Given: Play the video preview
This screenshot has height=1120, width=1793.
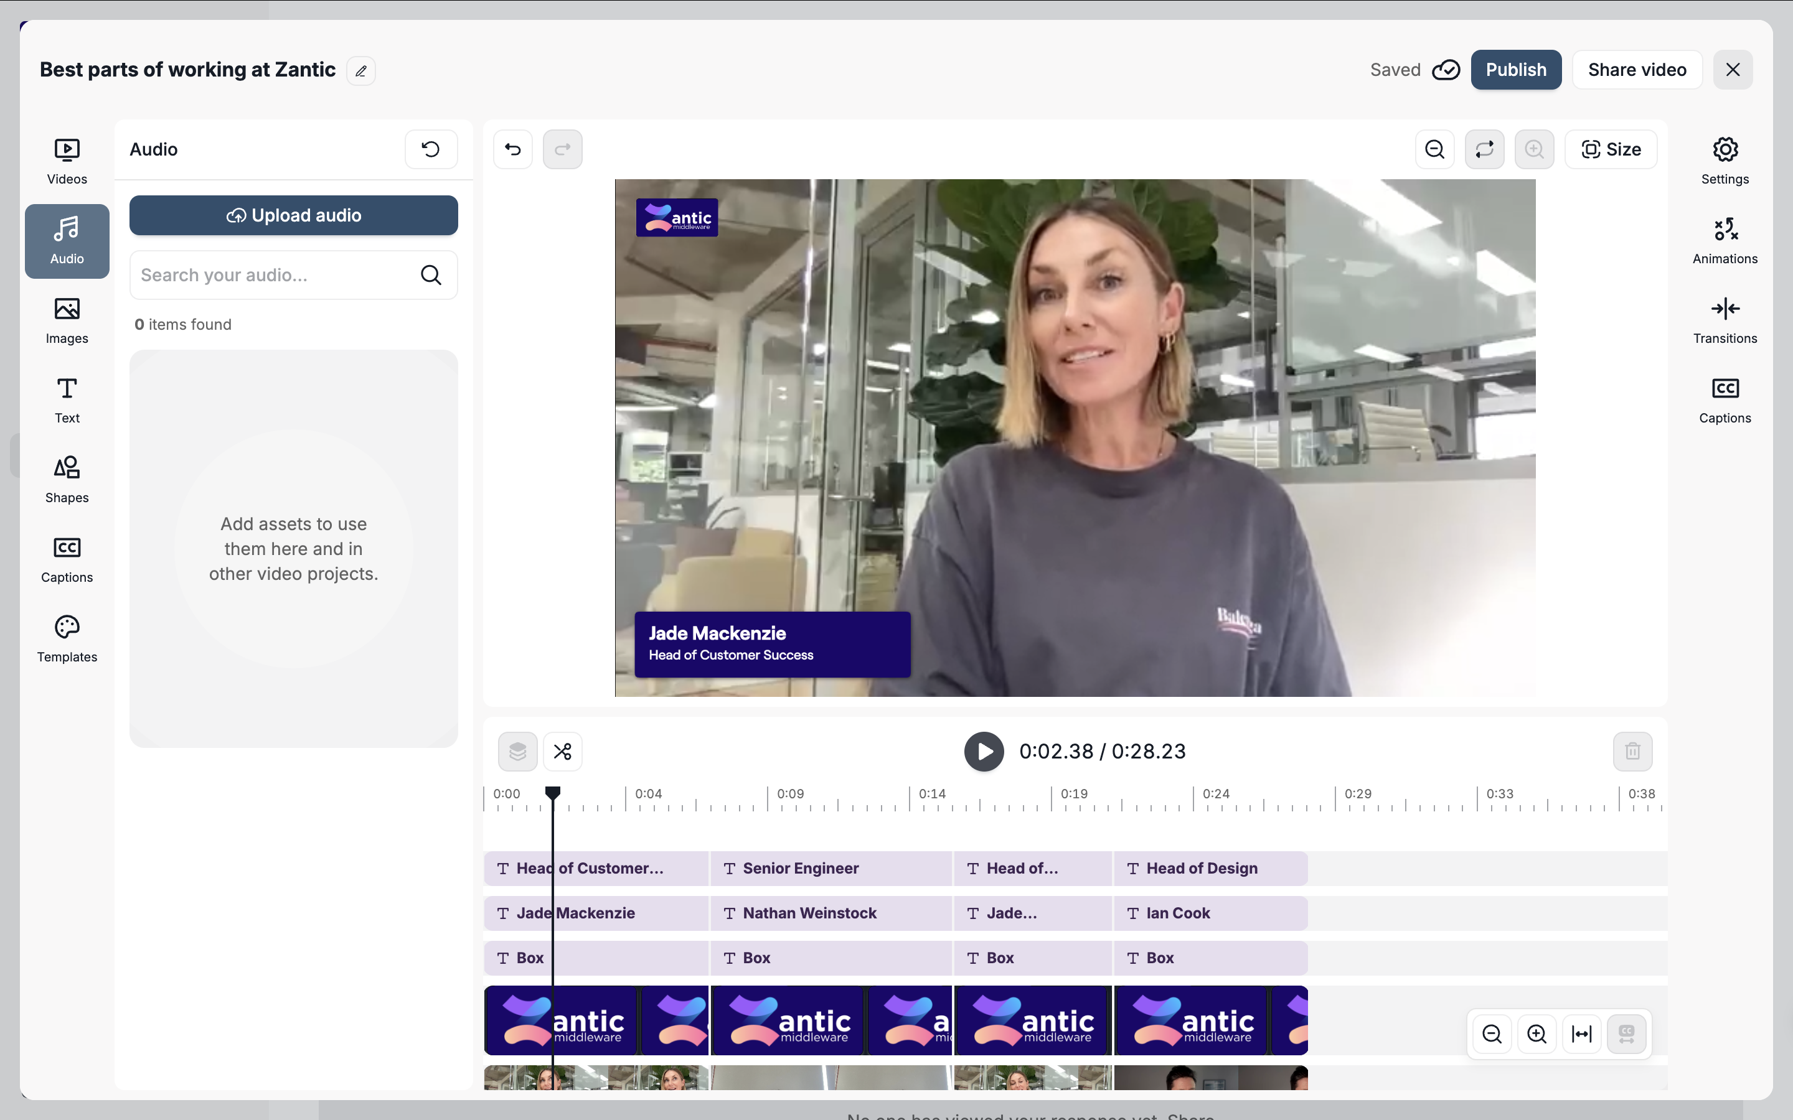Looking at the screenshot, I should 983,752.
